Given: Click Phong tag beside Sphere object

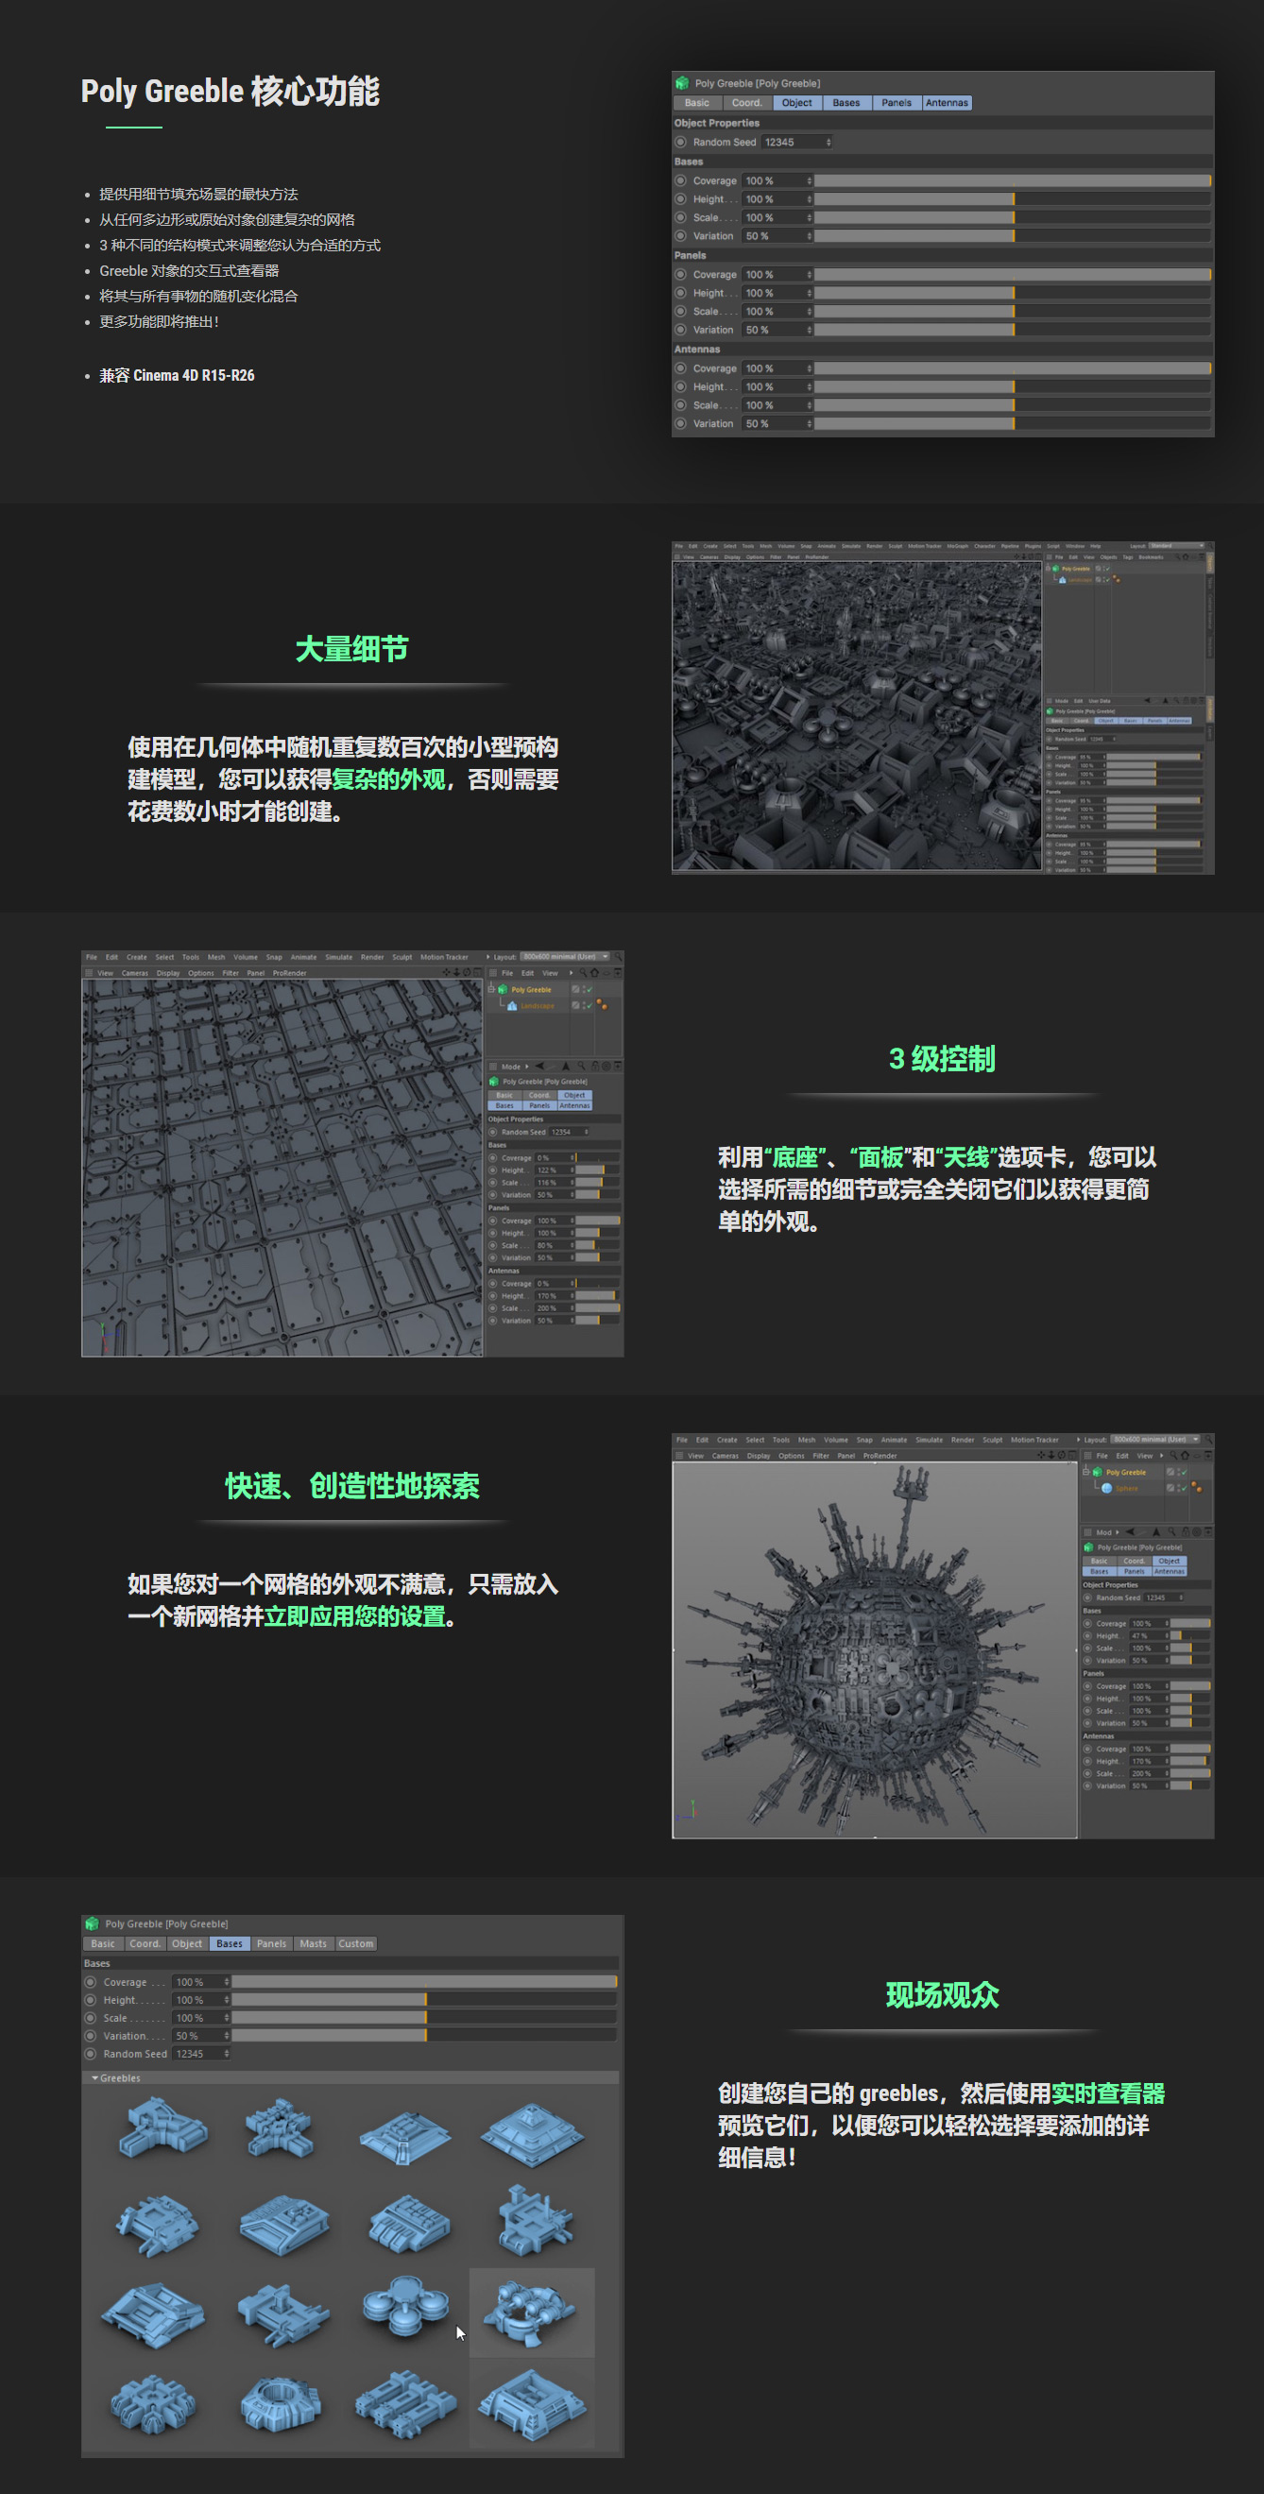Looking at the screenshot, I should point(1197,1487).
